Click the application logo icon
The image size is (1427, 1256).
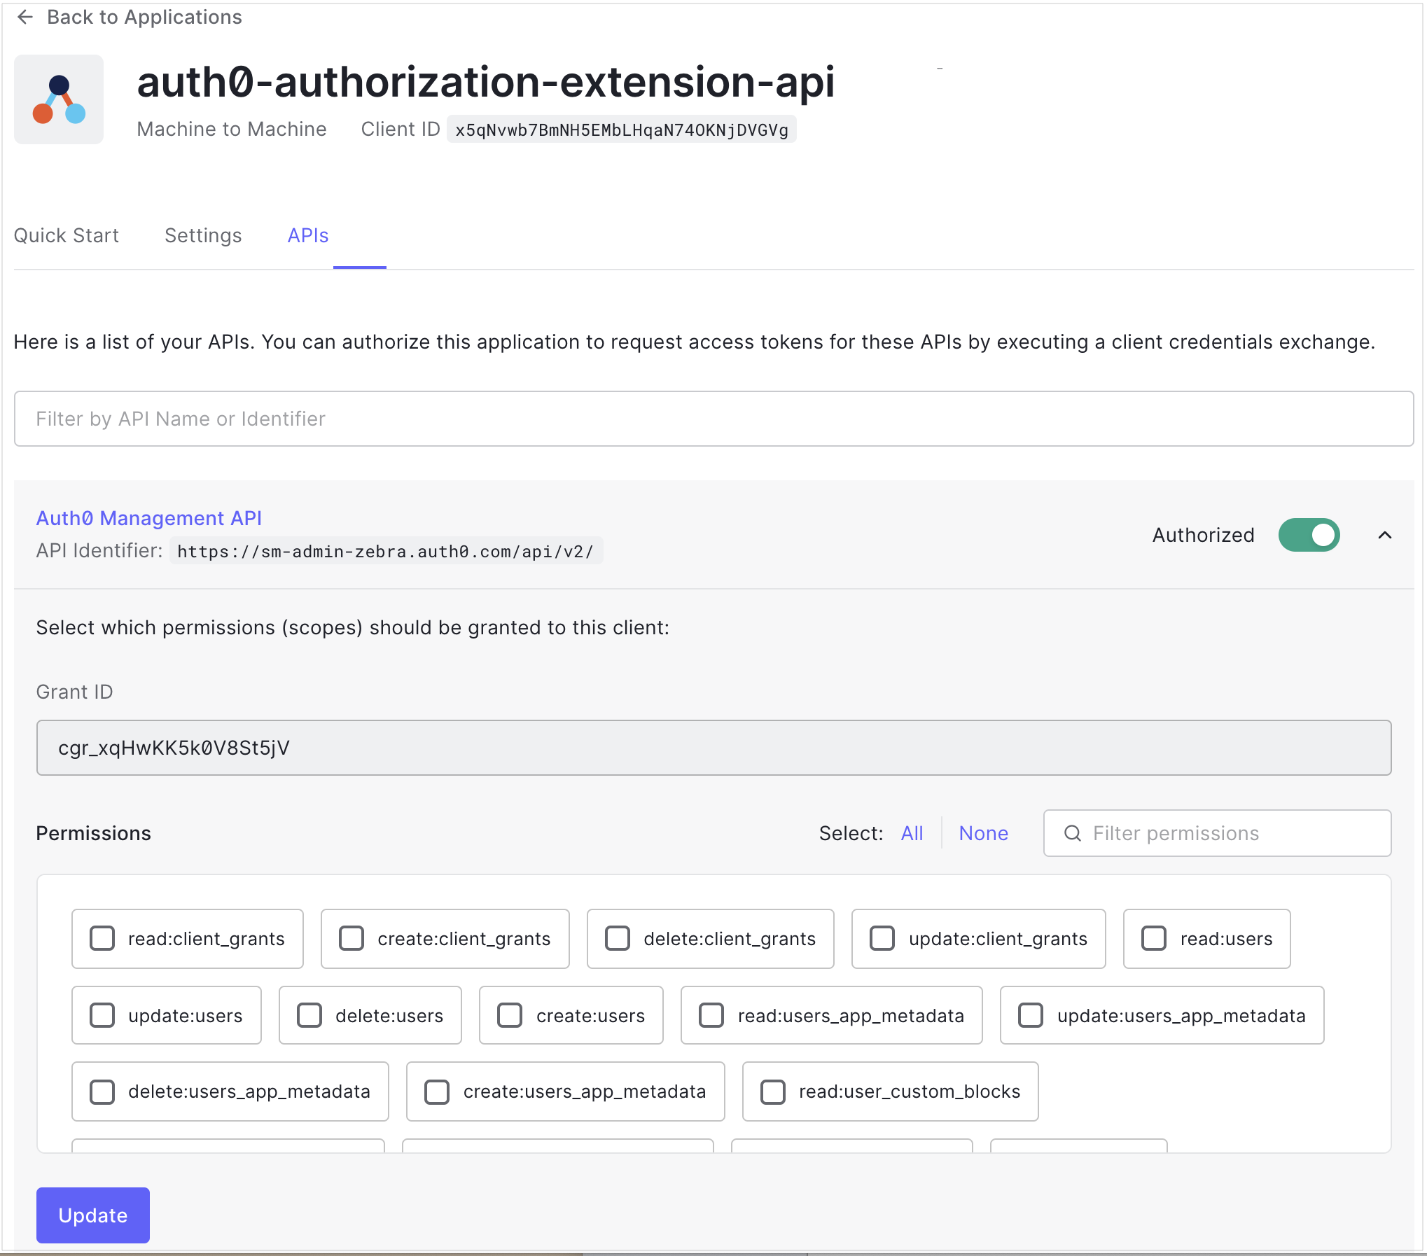coord(59,99)
